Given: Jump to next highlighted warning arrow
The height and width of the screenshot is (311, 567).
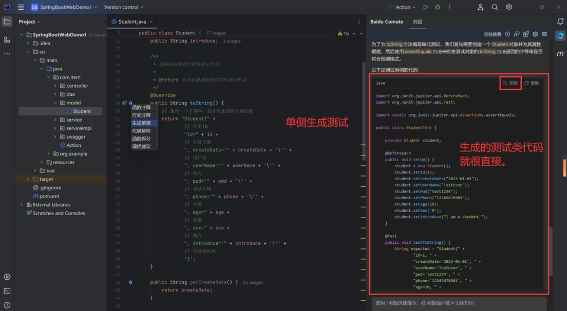Looking at the screenshot, I should pyautogui.click(x=361, y=33).
